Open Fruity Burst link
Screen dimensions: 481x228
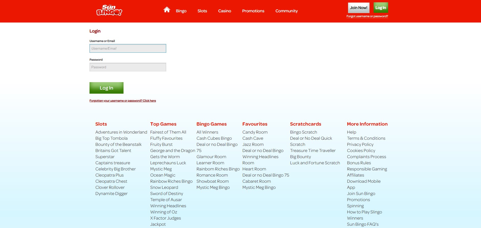click(x=161, y=144)
